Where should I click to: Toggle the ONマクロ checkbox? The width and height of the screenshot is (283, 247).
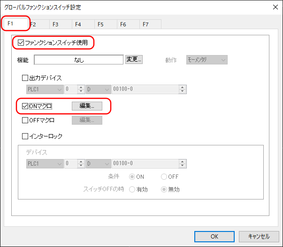25,106
